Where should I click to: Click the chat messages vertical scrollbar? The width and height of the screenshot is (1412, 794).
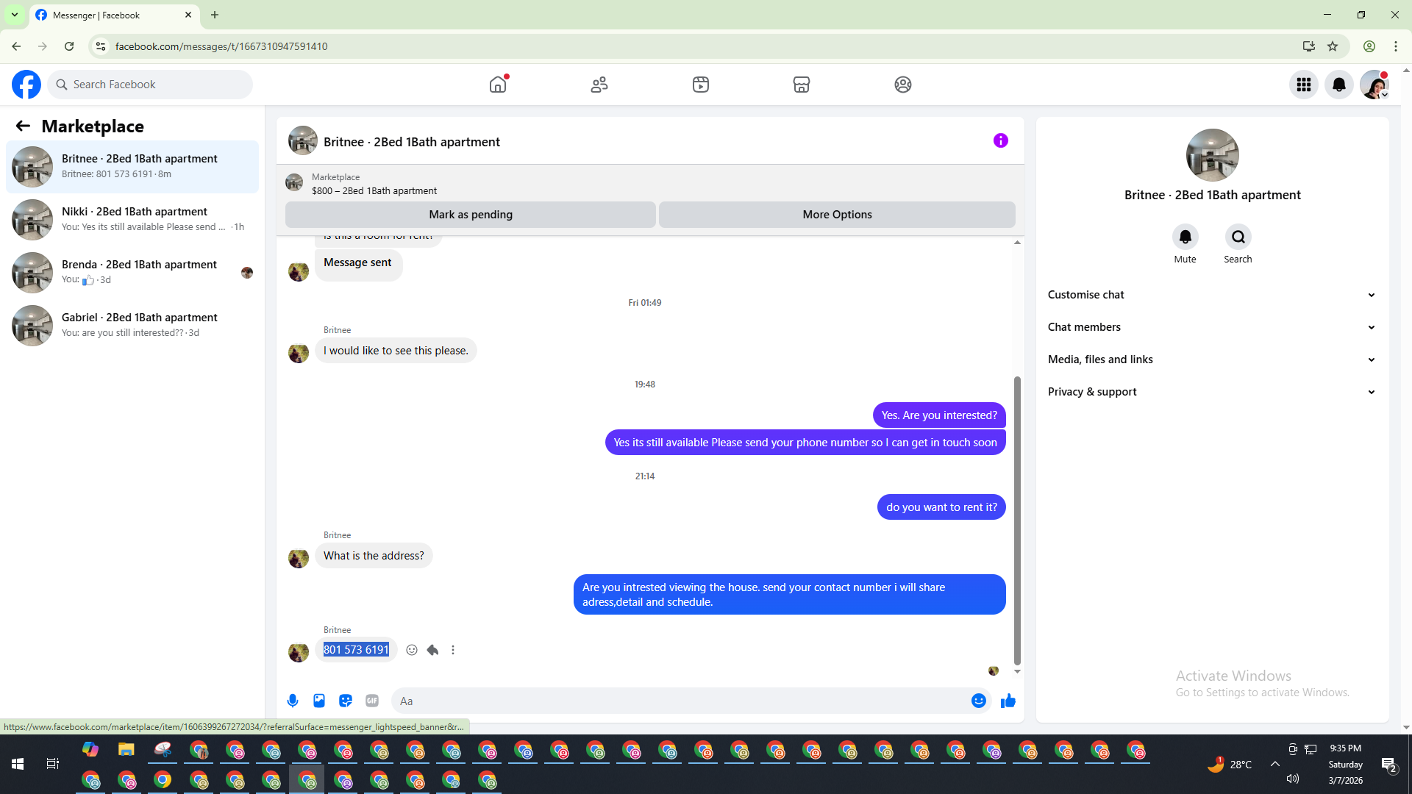(x=1017, y=521)
